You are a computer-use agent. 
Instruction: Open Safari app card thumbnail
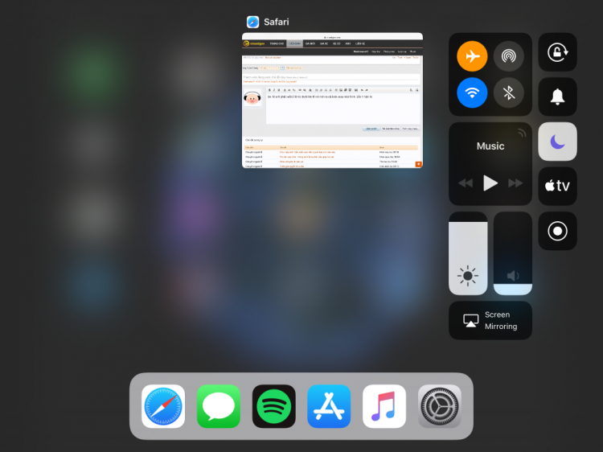click(x=332, y=101)
